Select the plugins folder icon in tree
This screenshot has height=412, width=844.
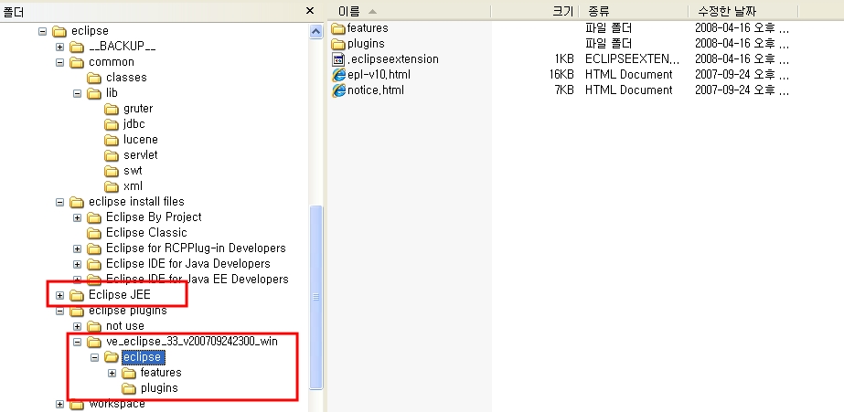click(x=129, y=388)
